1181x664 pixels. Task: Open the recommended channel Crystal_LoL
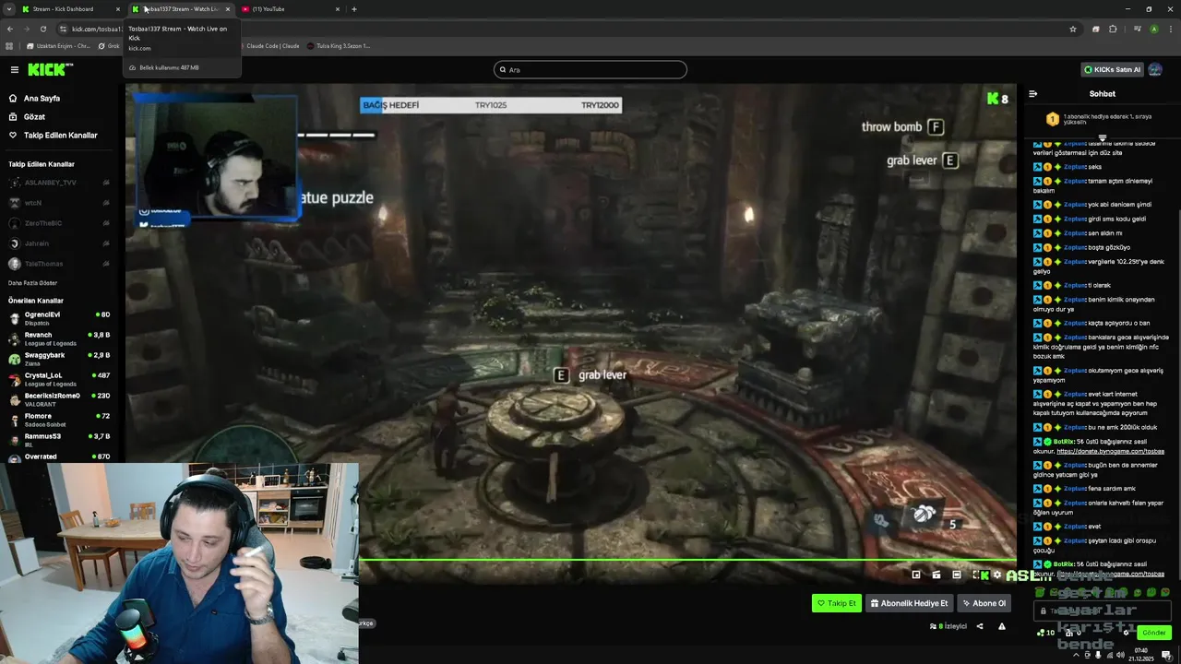pyautogui.click(x=59, y=379)
